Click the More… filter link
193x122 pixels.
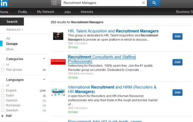pyautogui.click(x=11, y=49)
